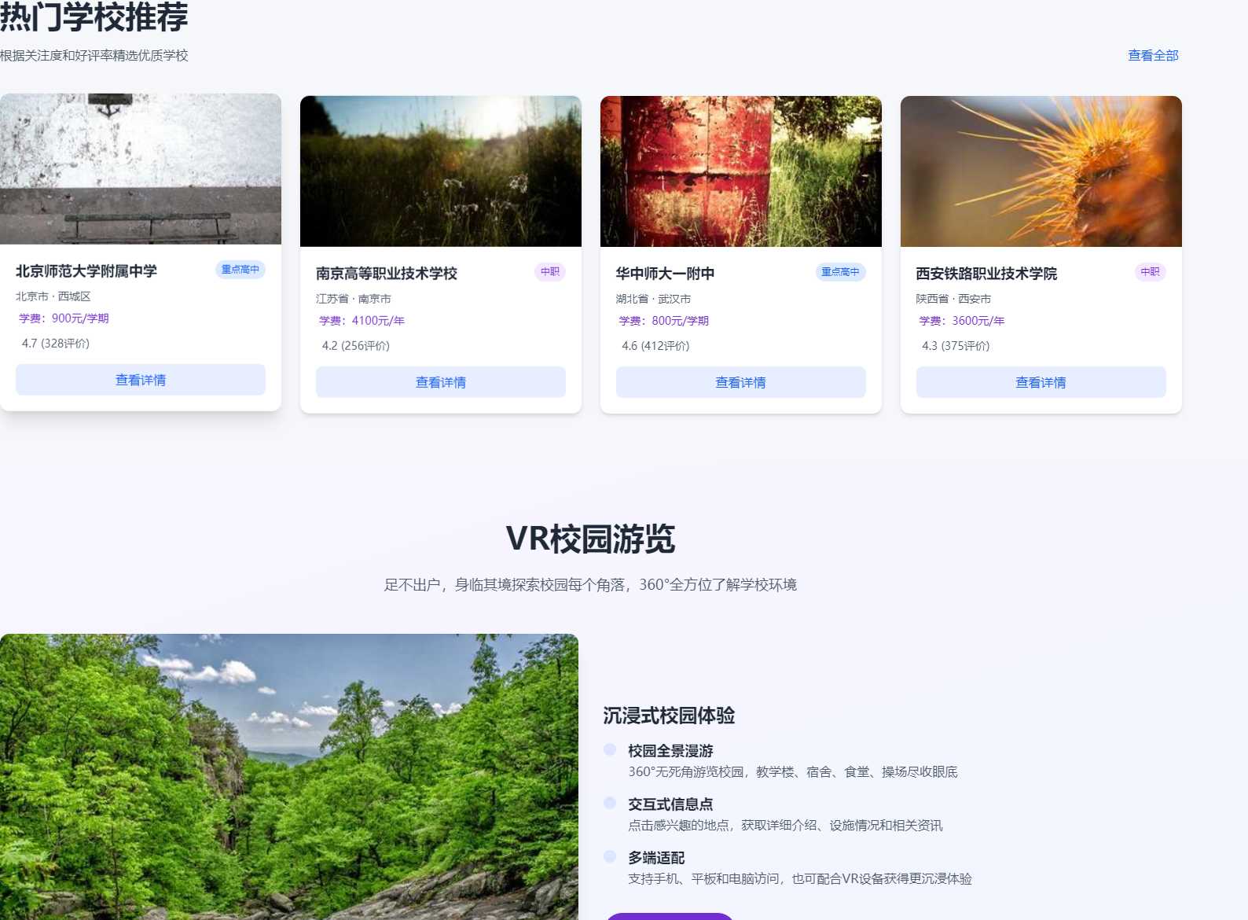Open the 查看全部 link

click(x=1153, y=55)
